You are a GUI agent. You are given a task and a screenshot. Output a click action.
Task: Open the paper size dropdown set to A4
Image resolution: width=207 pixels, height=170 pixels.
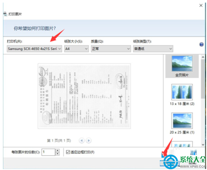[76, 49]
